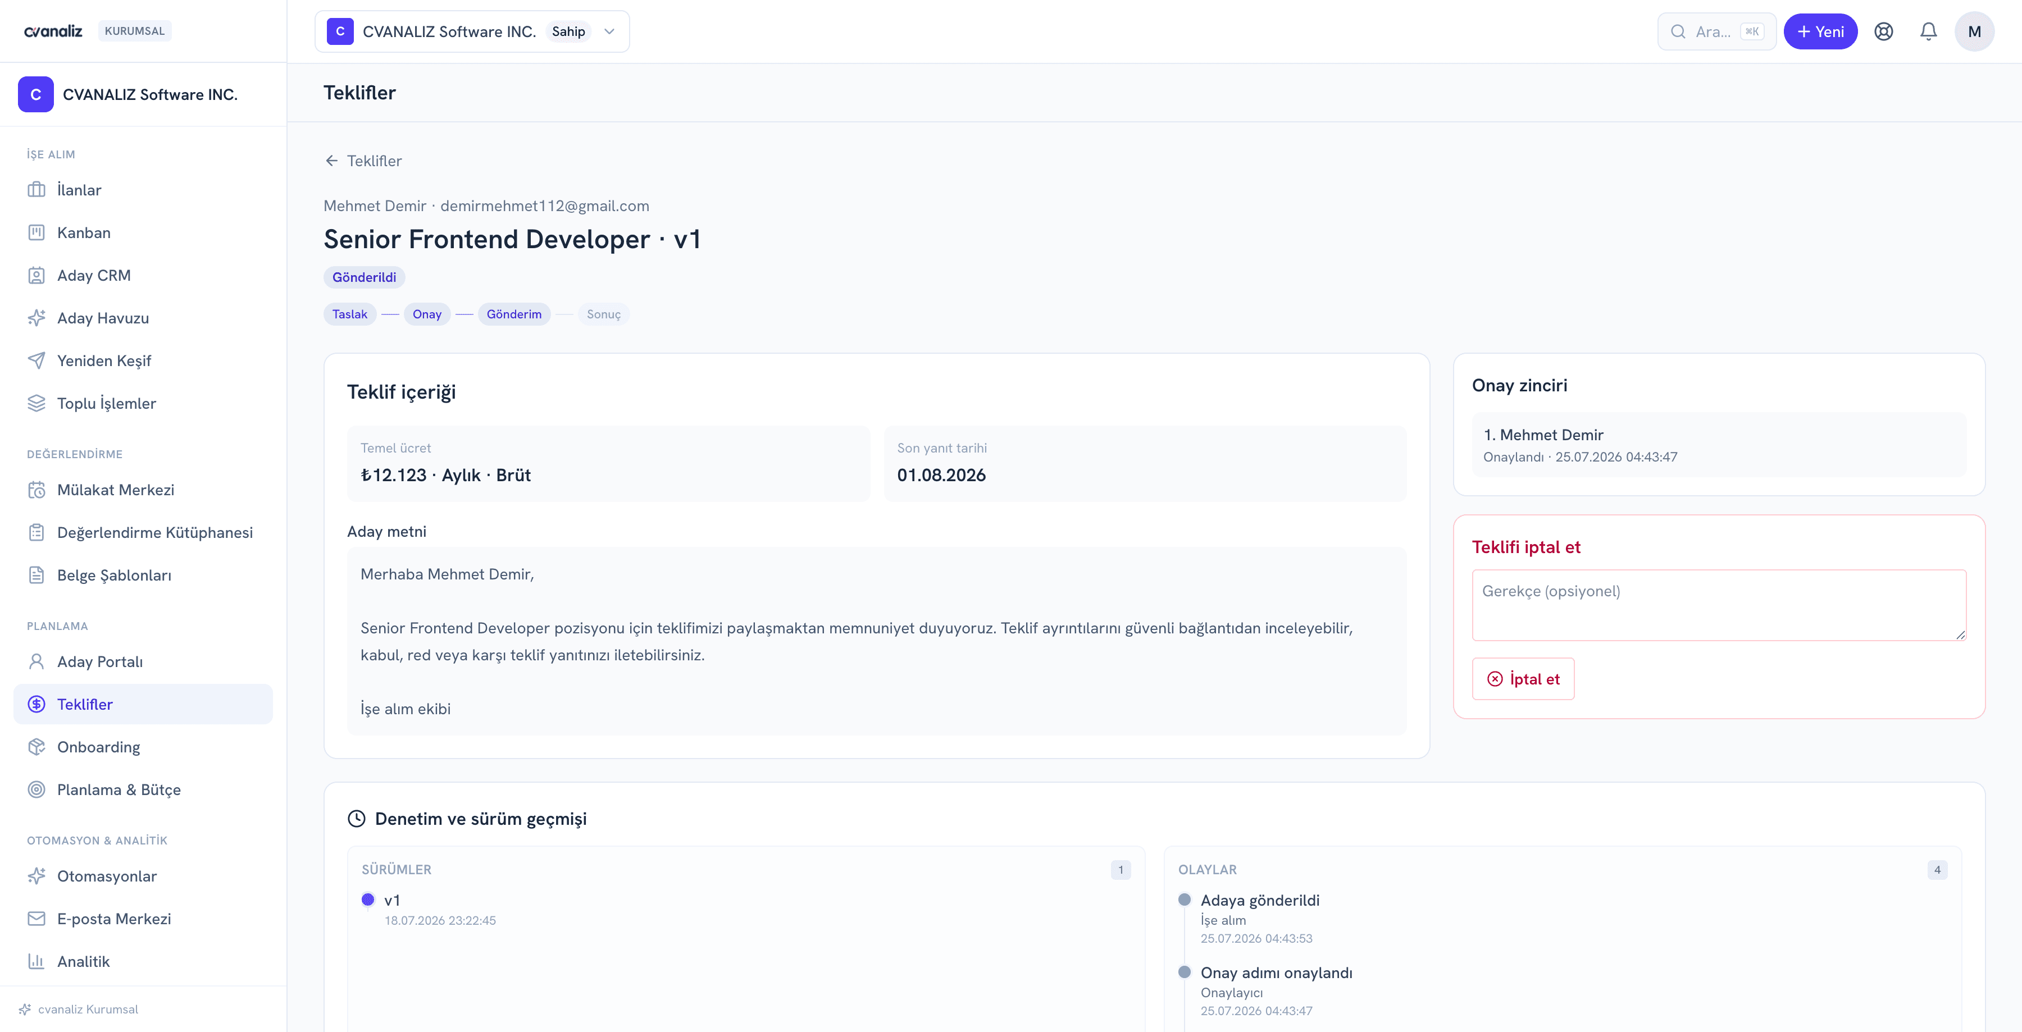Open Mülakat Merkezi section
This screenshot has width=2022, height=1032.
[143, 490]
